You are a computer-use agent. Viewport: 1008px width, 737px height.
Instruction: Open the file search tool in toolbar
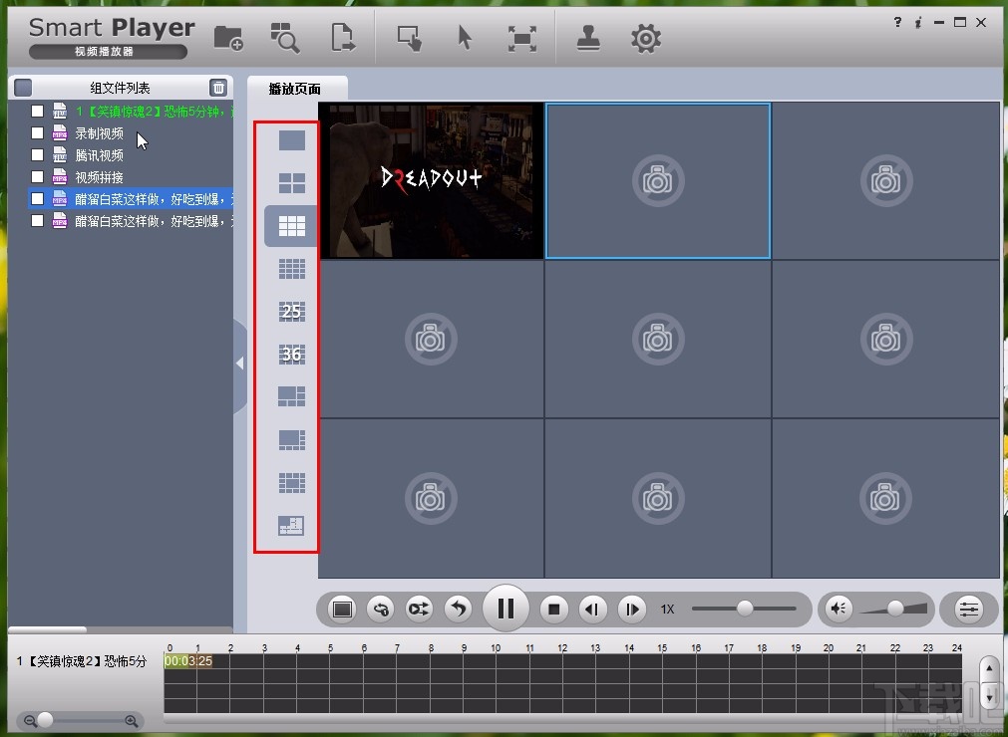click(x=284, y=38)
